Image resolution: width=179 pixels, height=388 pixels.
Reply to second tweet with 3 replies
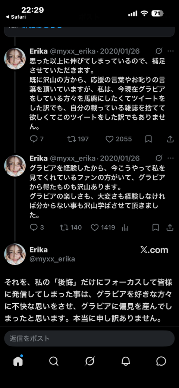[34, 228]
